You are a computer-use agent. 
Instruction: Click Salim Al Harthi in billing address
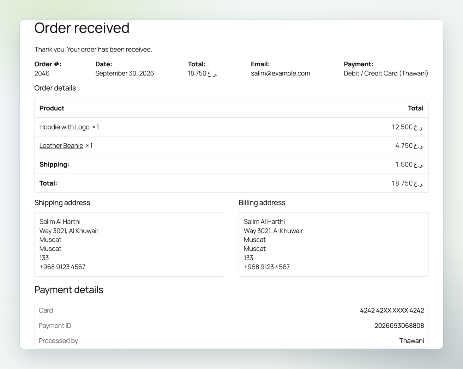264,222
